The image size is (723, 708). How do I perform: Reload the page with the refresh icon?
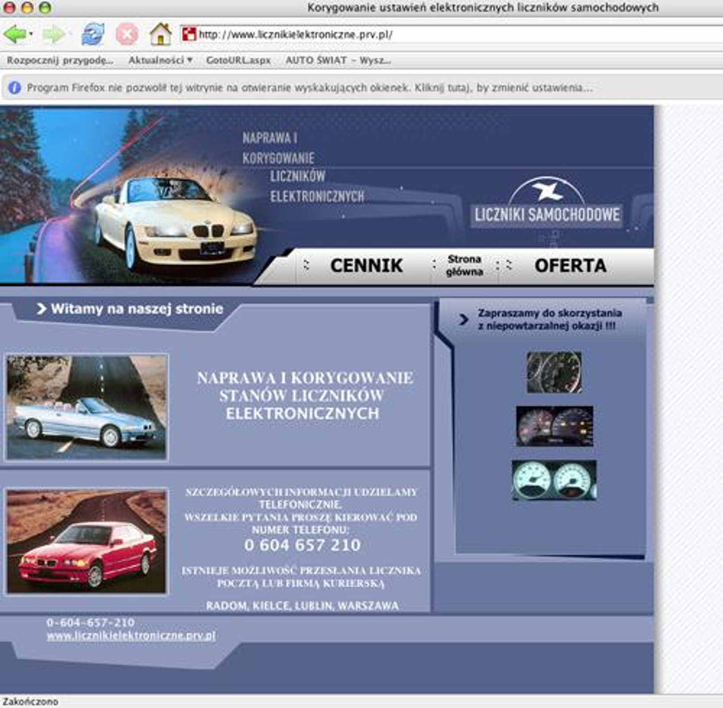(x=93, y=34)
